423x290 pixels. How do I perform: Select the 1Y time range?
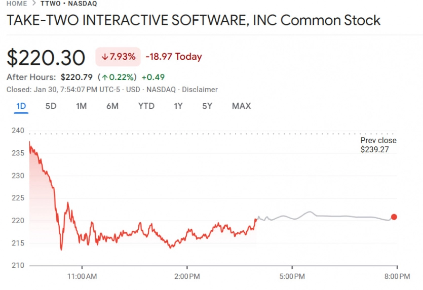pos(178,106)
